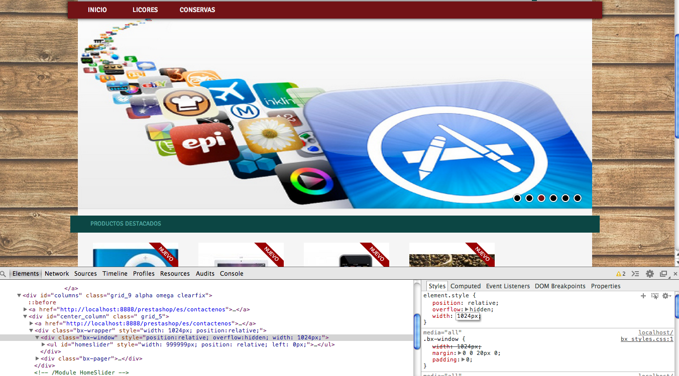Viewport: 679px width, 376px height.
Task: Open the bx_styles.css:1 source link
Action: [x=647, y=339]
